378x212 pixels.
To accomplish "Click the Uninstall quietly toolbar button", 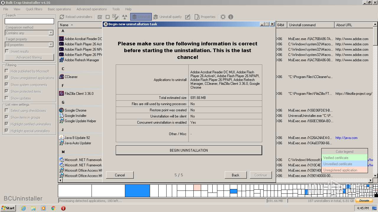I will [167, 17].
